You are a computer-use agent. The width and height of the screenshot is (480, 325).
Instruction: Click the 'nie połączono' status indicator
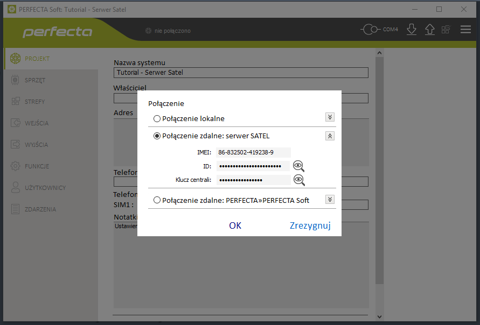point(168,31)
